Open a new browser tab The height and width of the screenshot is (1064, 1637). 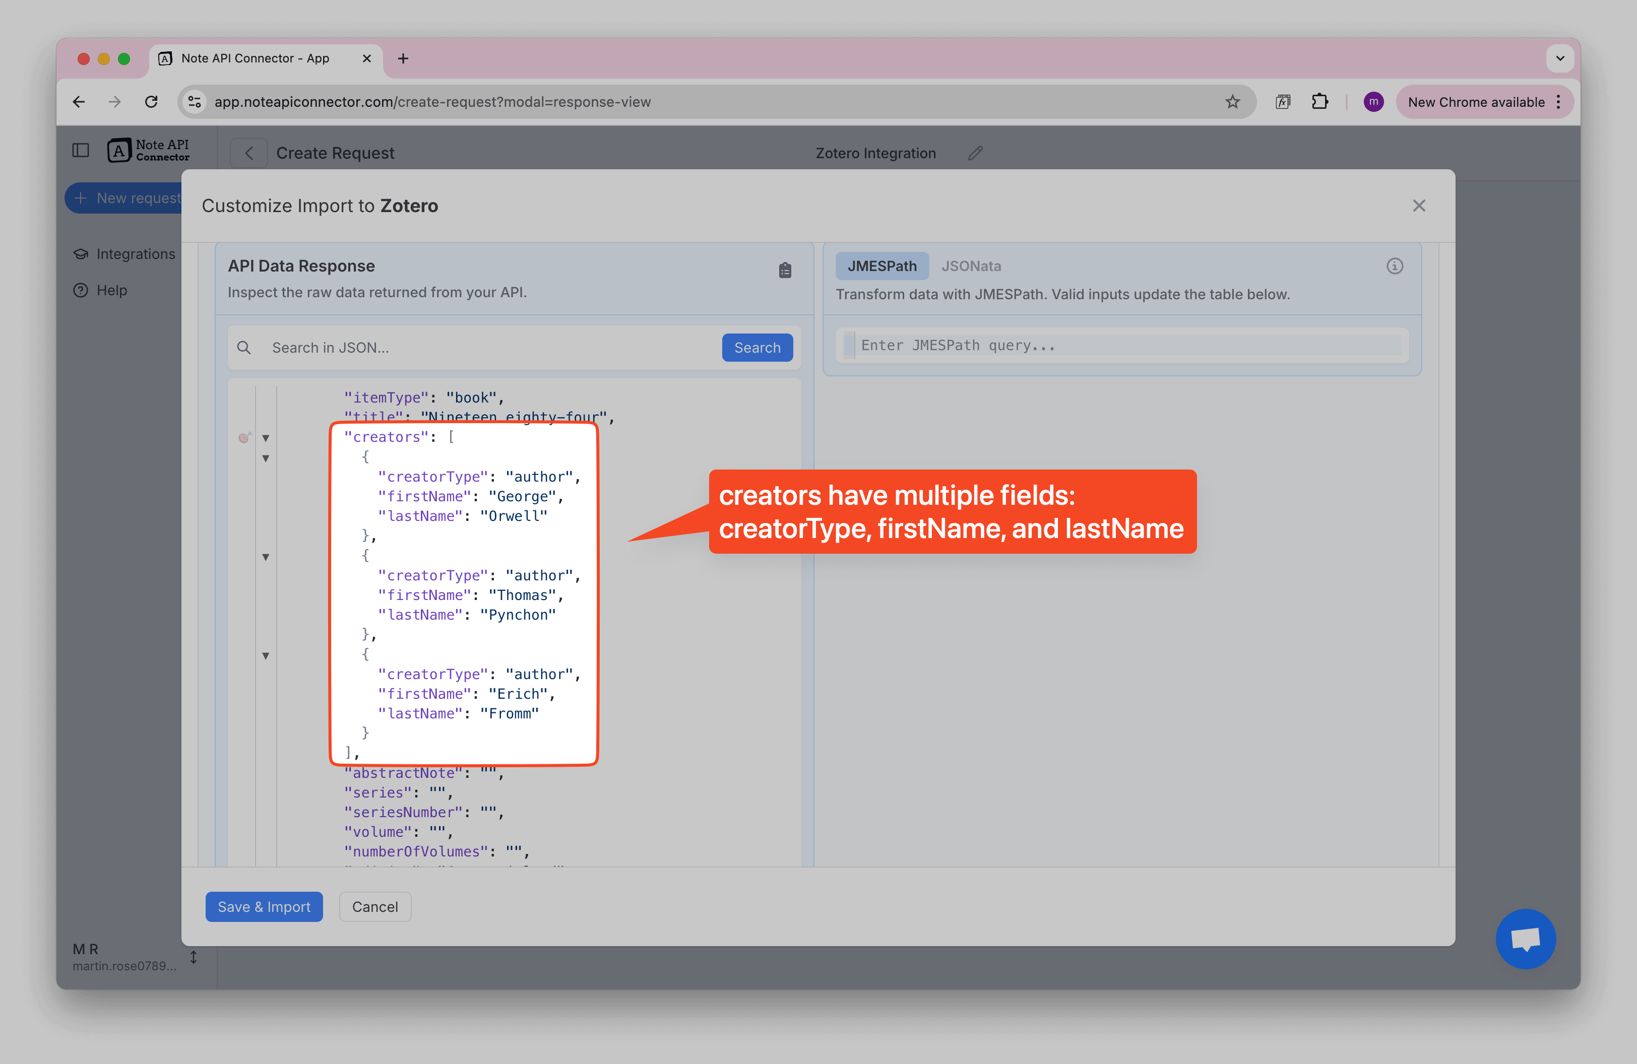click(403, 58)
